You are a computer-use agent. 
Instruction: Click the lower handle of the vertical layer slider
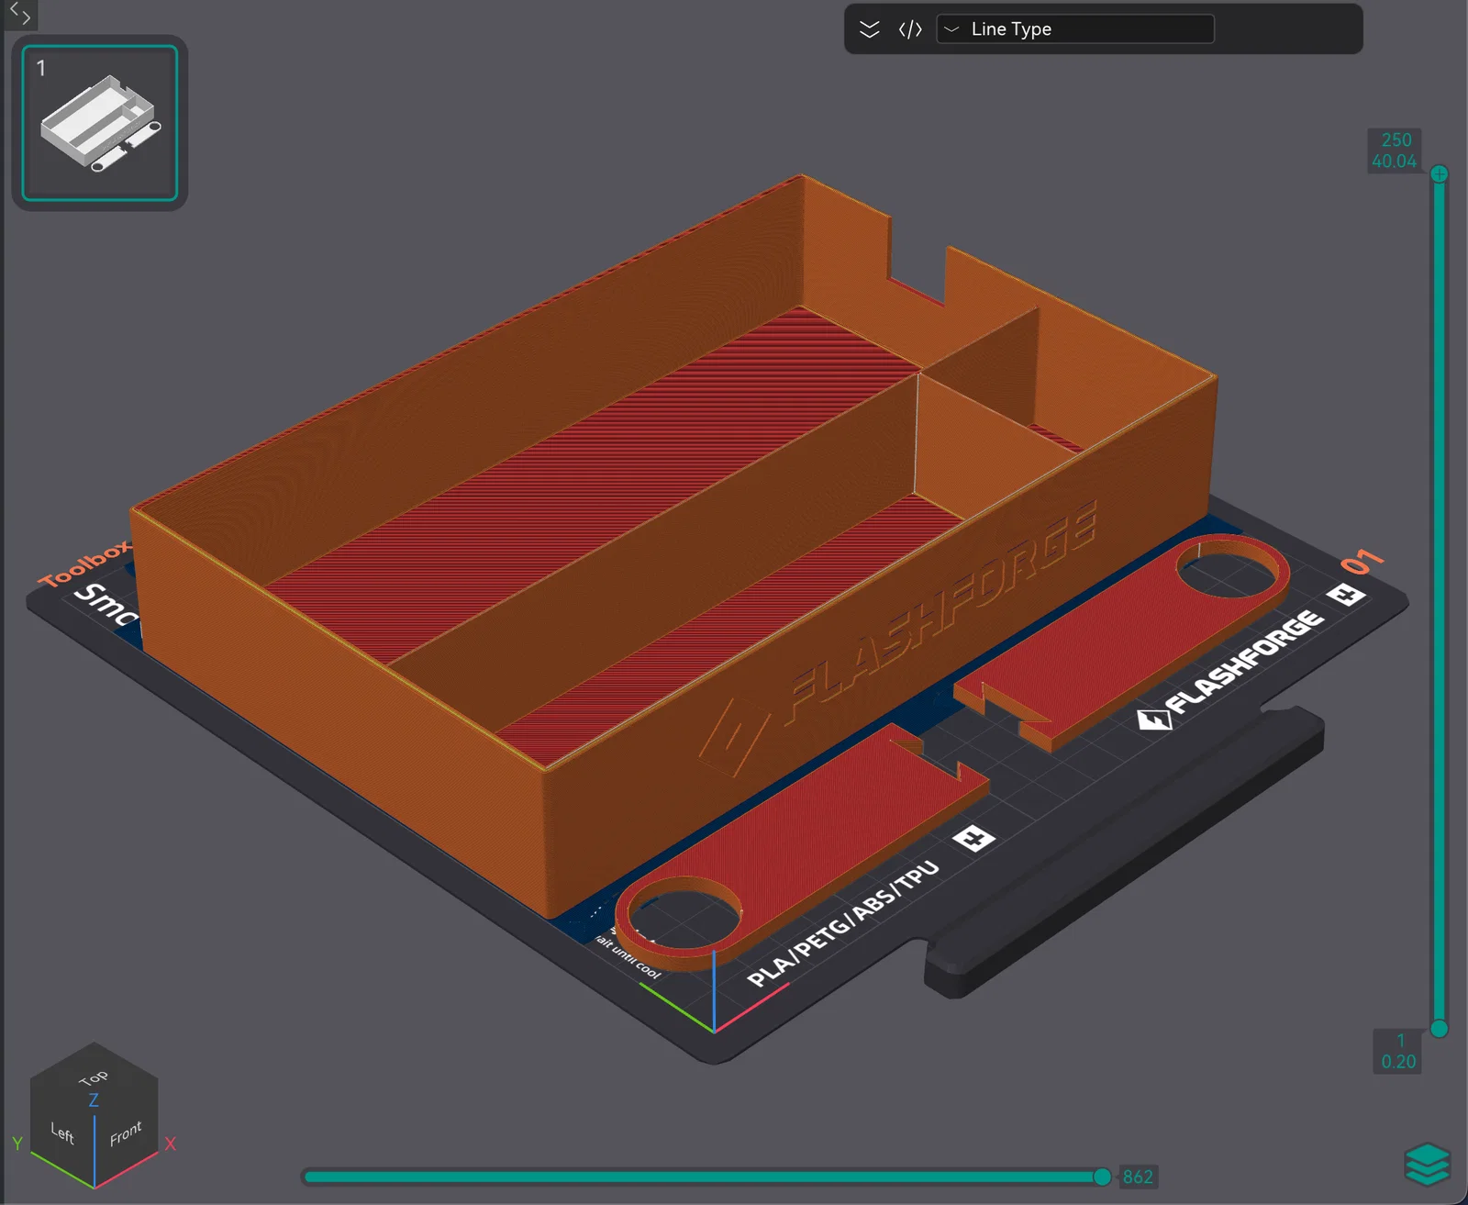[x=1440, y=1029]
